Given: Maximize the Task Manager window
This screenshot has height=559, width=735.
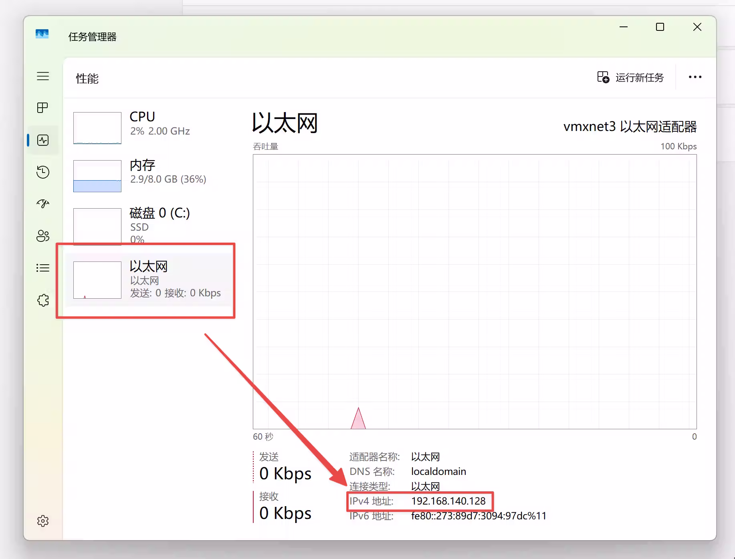Looking at the screenshot, I should [660, 27].
